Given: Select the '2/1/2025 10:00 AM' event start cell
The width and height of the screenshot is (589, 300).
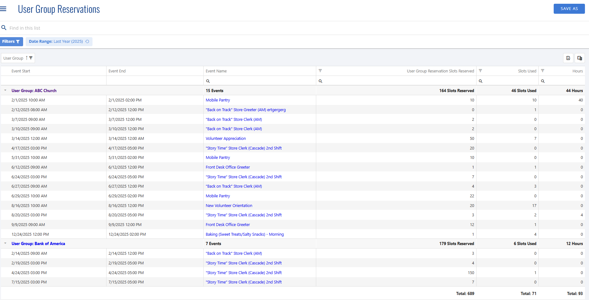Looking at the screenshot, I should click(28, 100).
